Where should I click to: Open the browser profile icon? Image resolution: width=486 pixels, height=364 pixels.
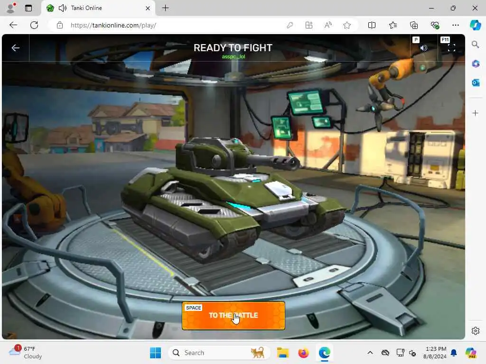pyautogui.click(x=11, y=8)
